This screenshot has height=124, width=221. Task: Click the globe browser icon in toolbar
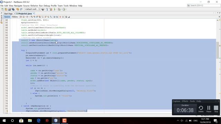click(x=43, y=9)
